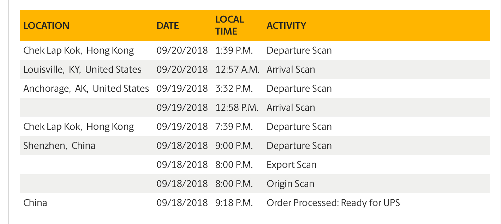Click the 3:32 P.M. time cell
501x224 pixels.
(x=234, y=89)
